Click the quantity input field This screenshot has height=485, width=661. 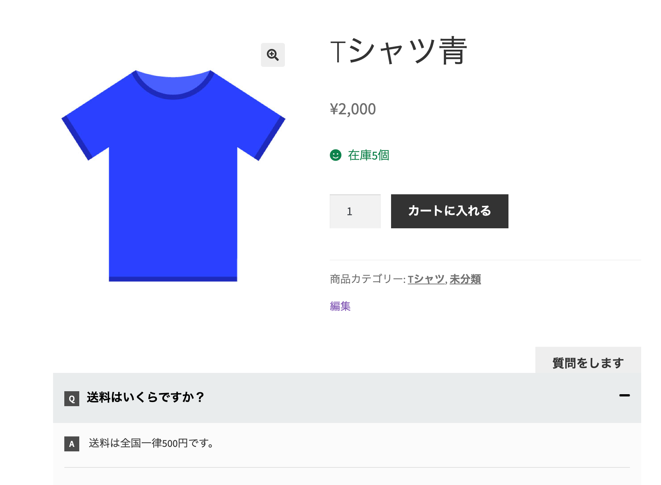coord(355,211)
